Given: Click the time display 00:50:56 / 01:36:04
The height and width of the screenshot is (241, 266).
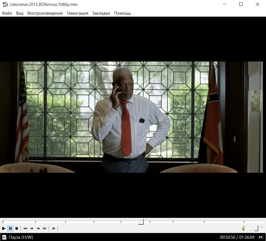Looking at the screenshot, I should coord(237,237).
